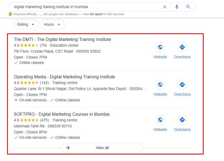
Task: Open the website icon for The DMTI
Action: pyautogui.click(x=160, y=47)
